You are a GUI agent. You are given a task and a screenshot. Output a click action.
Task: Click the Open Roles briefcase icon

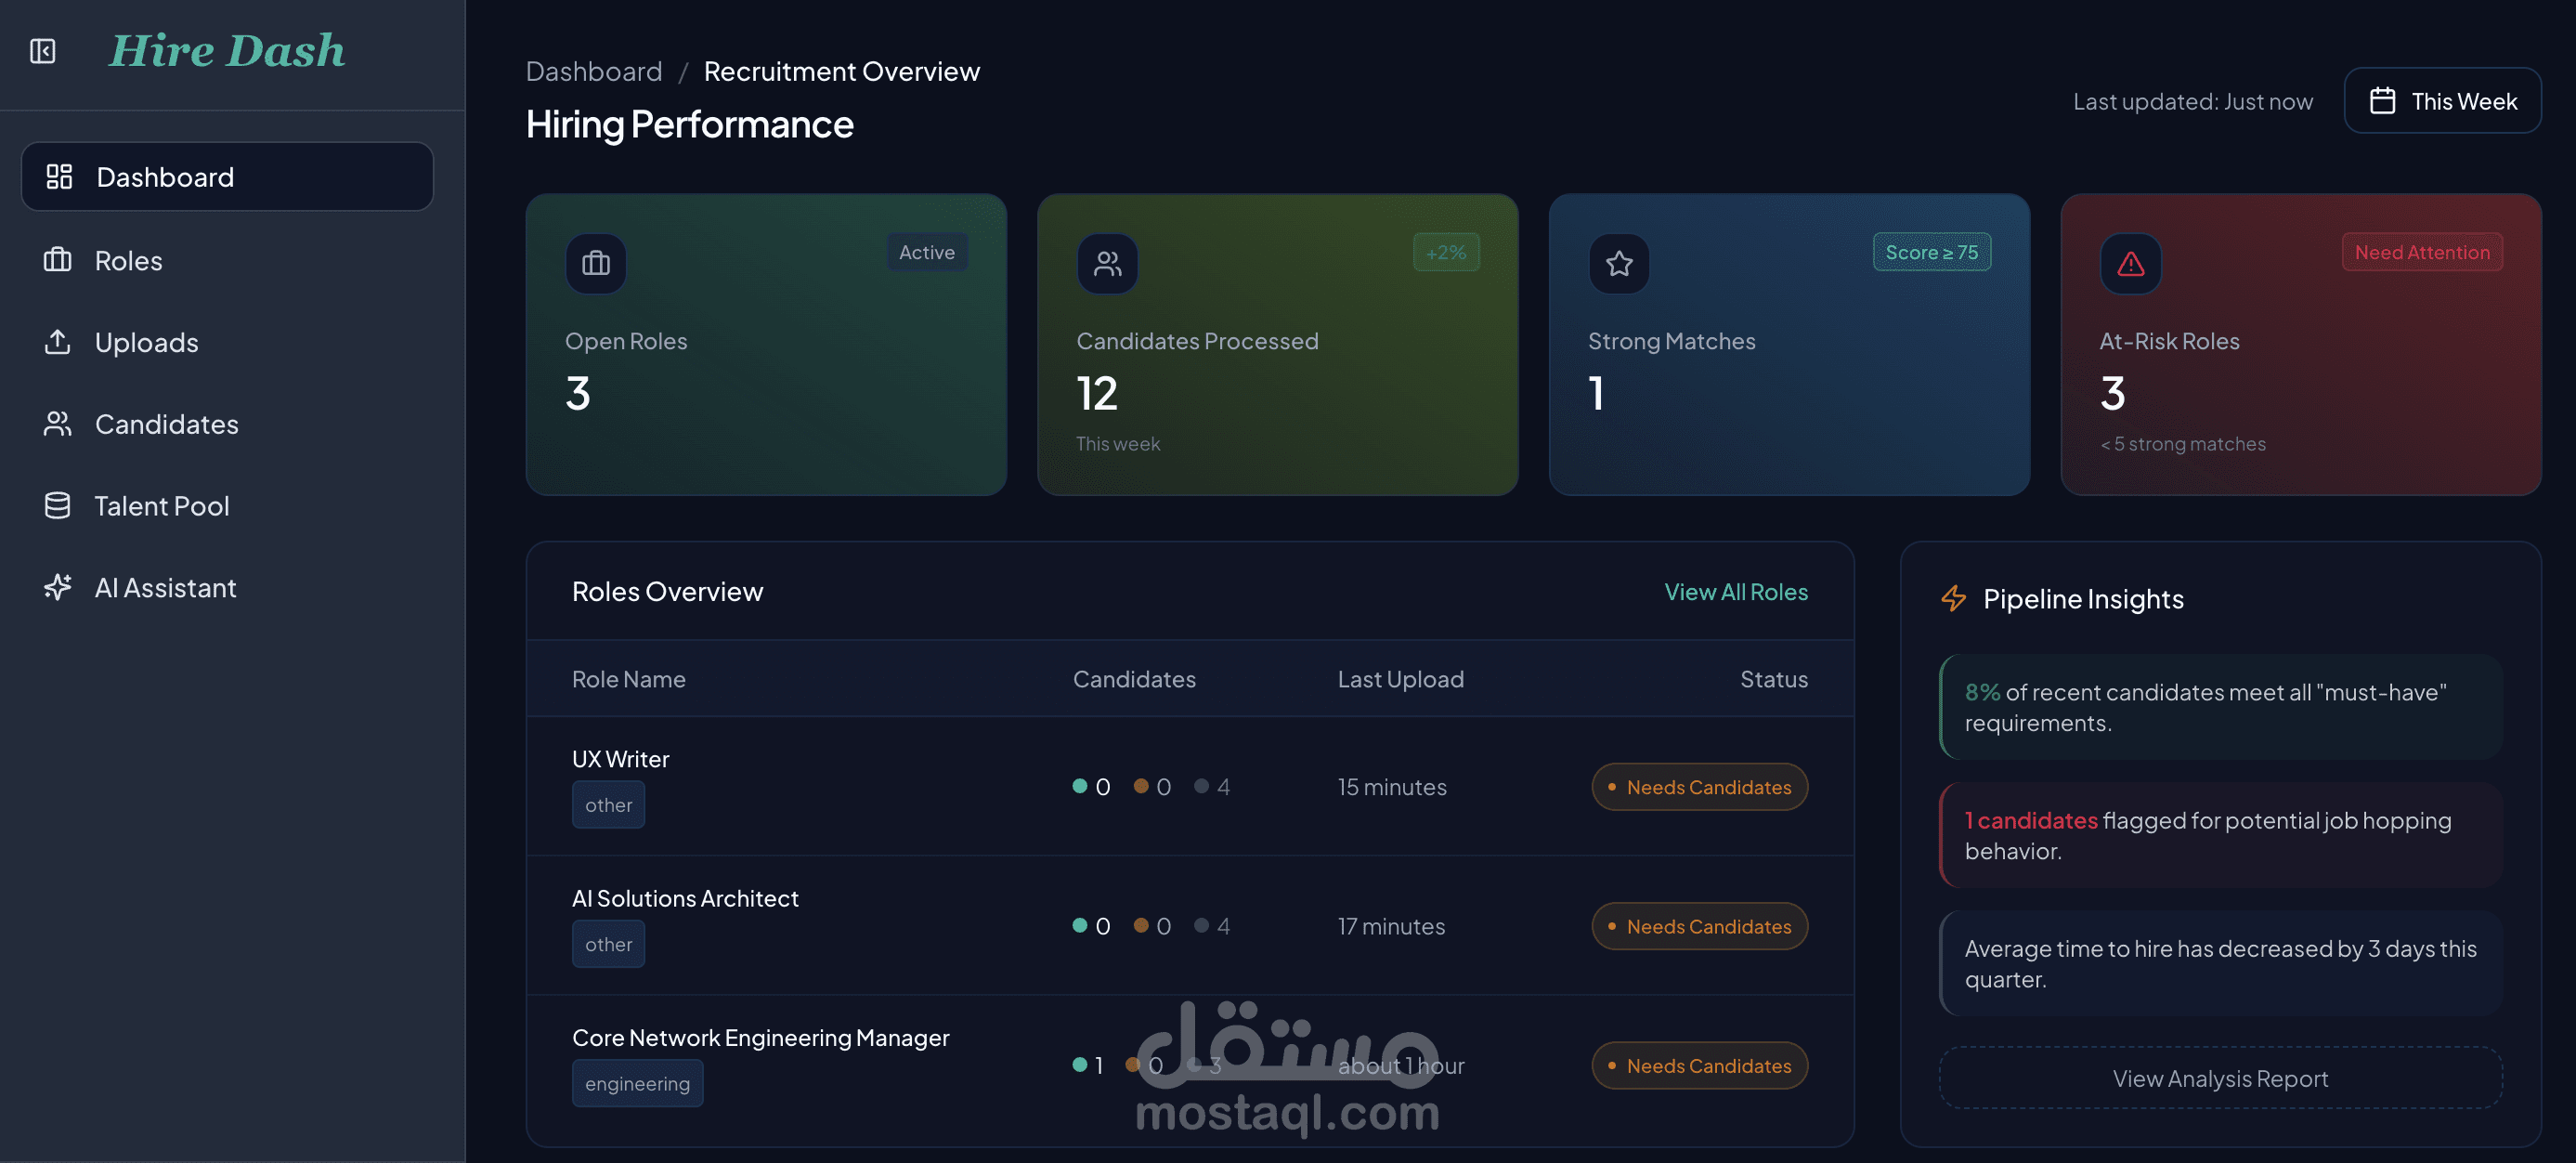(596, 263)
